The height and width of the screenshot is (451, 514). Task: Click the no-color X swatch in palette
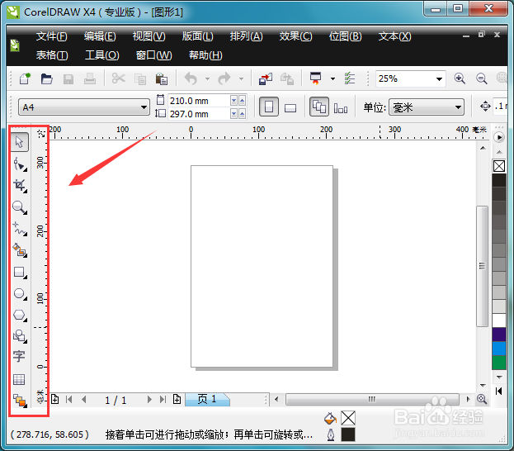pyautogui.click(x=499, y=166)
